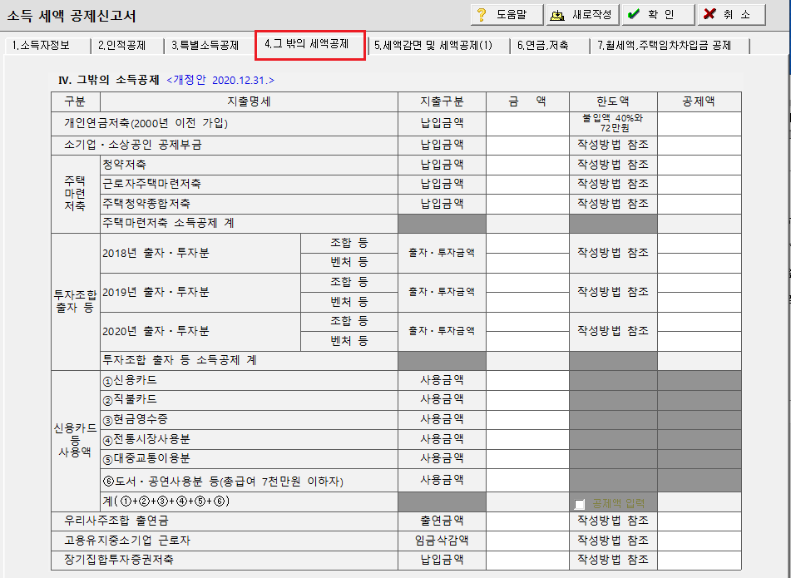The height and width of the screenshot is (578, 791).
Task: Click 금액 field for 우리사주조합 출연금
Action: pos(527,521)
